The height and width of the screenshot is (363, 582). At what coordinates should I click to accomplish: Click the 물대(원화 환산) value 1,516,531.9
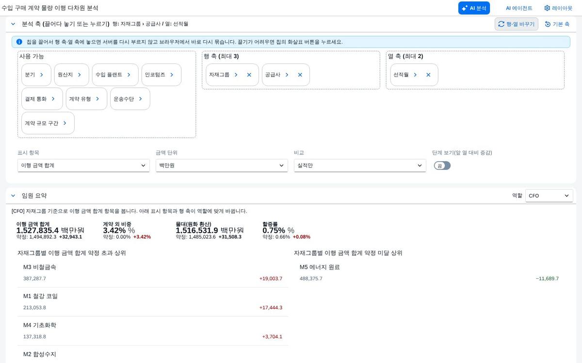197,230
